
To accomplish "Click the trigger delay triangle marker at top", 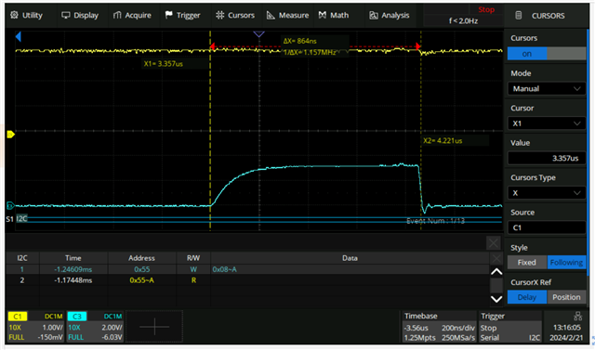I will tap(258, 34).
